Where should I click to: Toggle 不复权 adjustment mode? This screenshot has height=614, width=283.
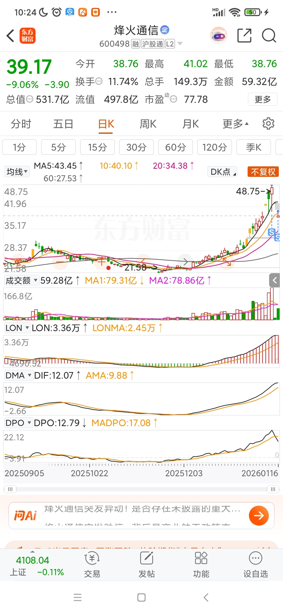tap(263, 172)
